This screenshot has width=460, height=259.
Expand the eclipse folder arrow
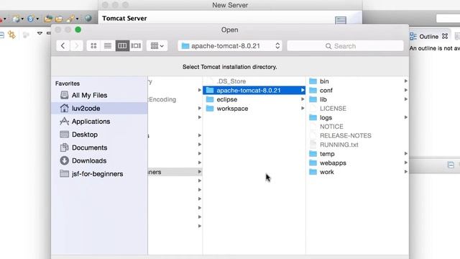pyautogui.click(x=303, y=99)
